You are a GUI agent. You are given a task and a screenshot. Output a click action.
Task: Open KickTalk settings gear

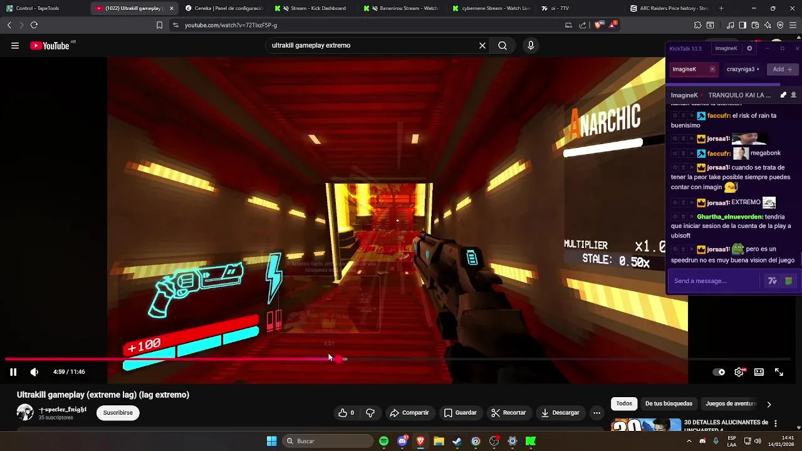click(x=749, y=48)
